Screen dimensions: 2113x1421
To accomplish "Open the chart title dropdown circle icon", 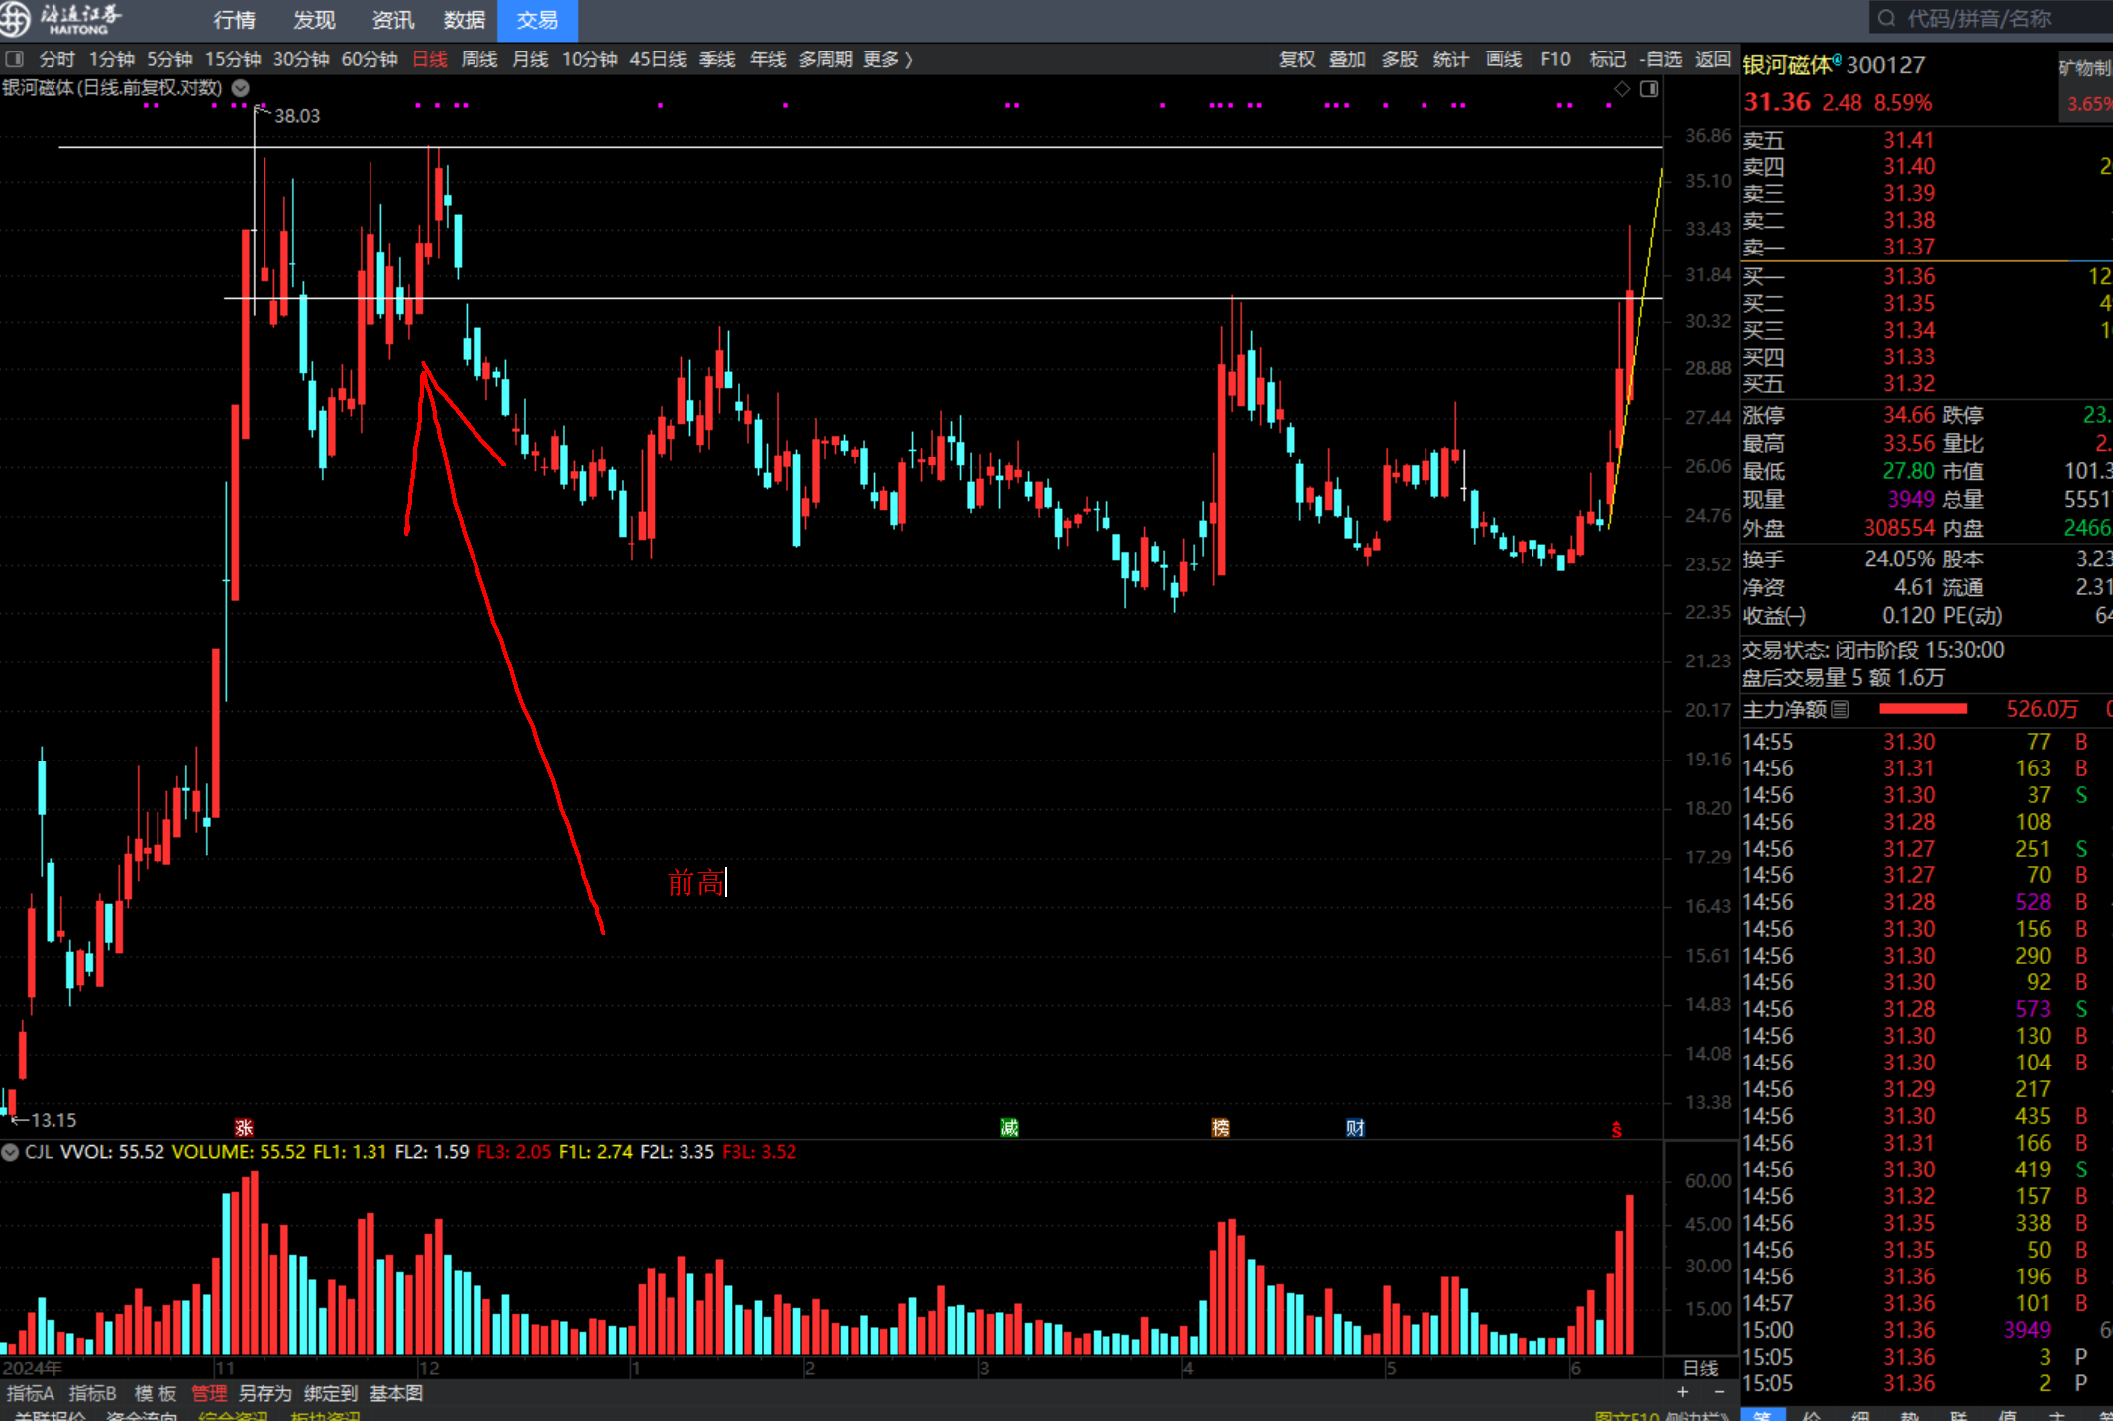I will click(241, 88).
